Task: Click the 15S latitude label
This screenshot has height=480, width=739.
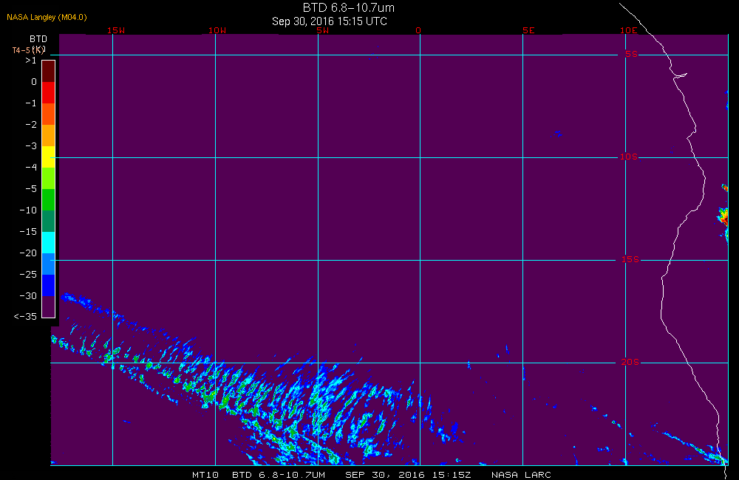Action: point(629,260)
